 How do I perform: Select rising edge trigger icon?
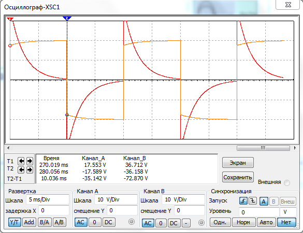[243, 201]
